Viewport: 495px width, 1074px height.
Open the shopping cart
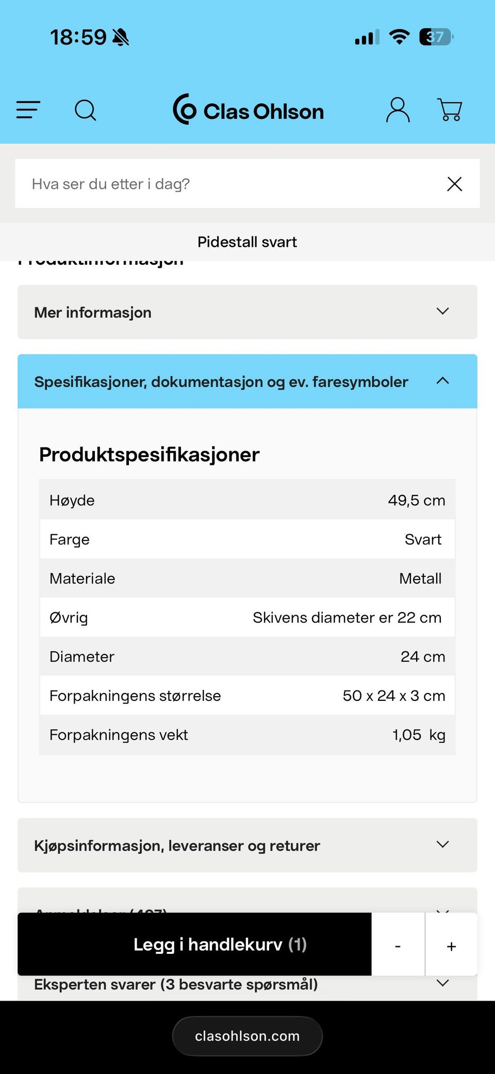click(450, 110)
